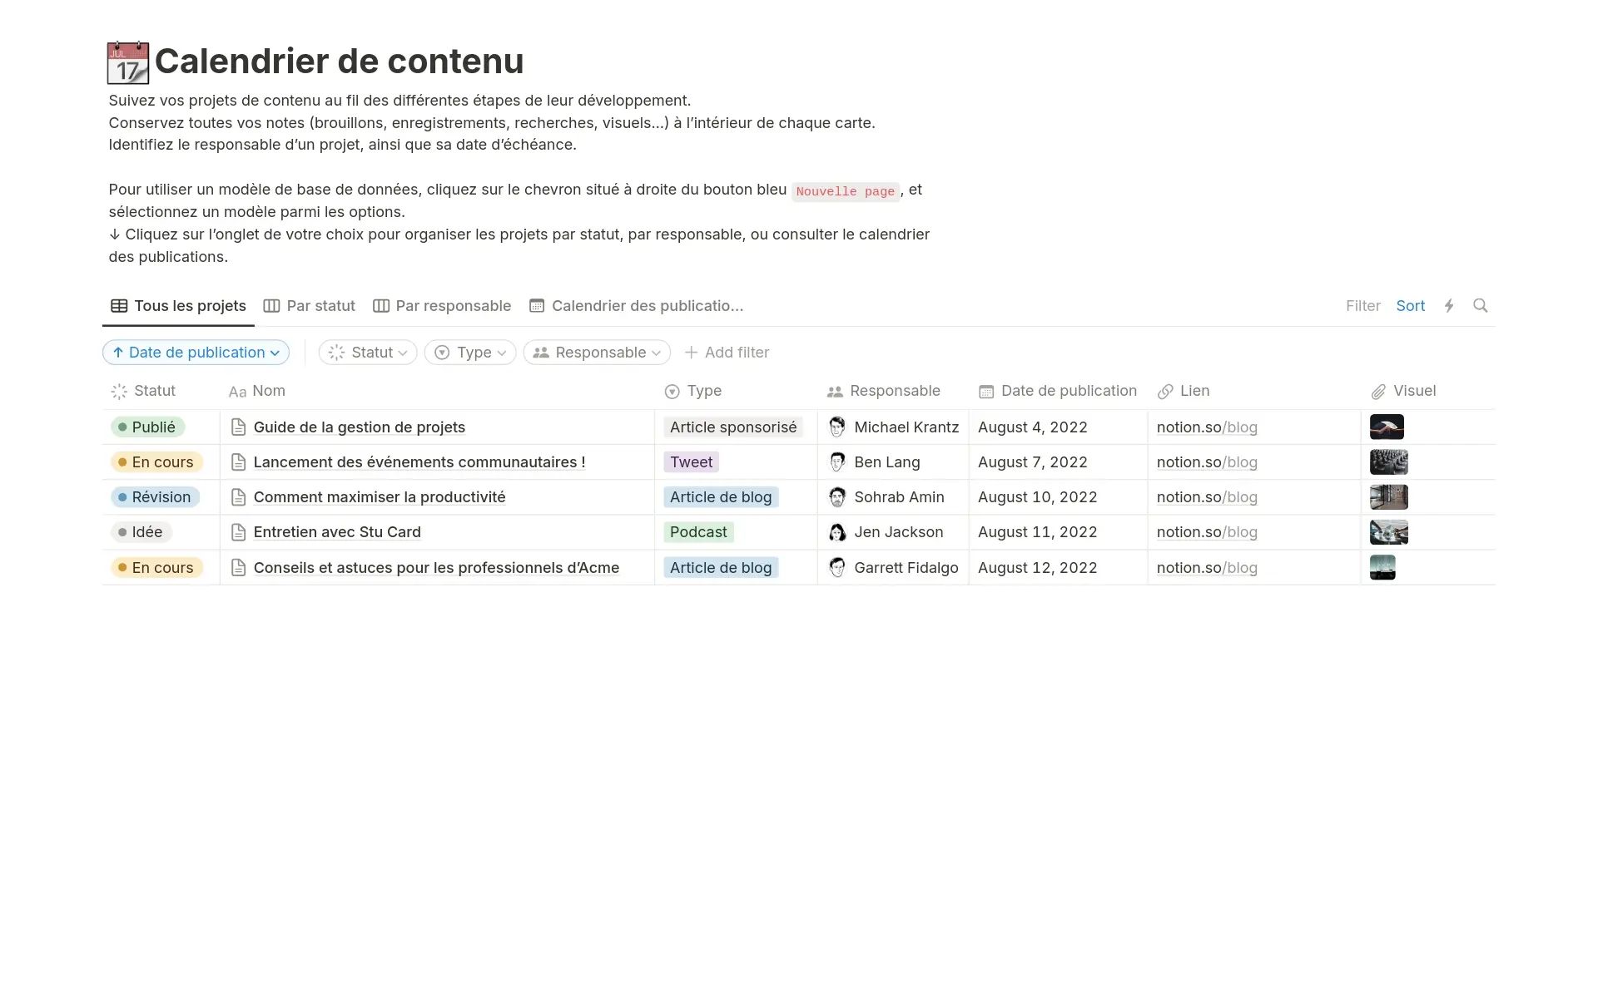The width and height of the screenshot is (1598, 997).
Task: Switch to the Calendrier des publications tab
Action: click(x=647, y=305)
